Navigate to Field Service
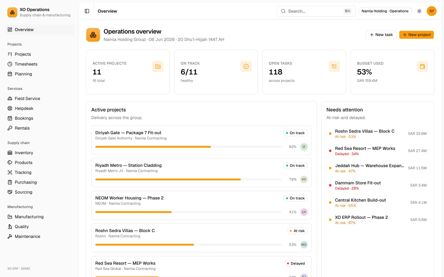444x277 pixels. pos(39,99)
